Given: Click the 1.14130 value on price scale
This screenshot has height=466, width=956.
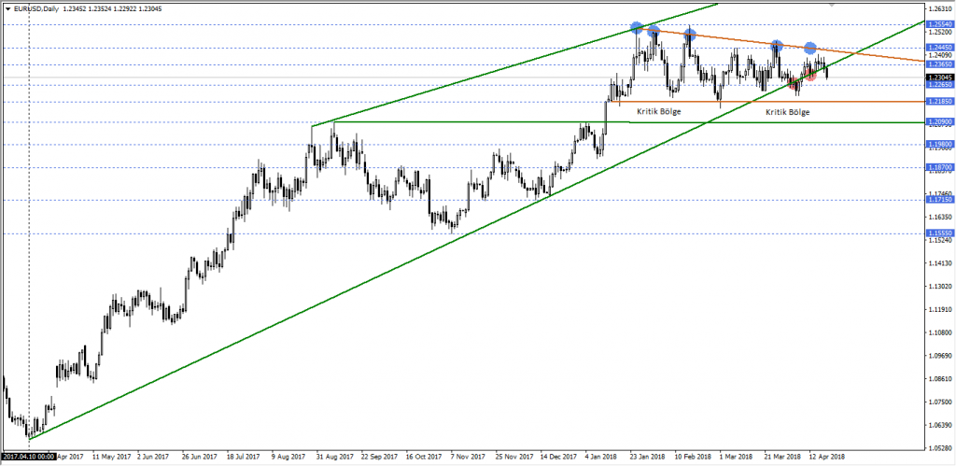Looking at the screenshot, I should [939, 263].
